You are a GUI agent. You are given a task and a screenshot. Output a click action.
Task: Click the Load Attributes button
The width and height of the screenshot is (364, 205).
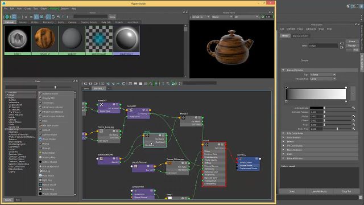[x=319, y=191]
